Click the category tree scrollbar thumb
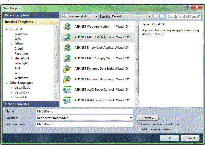The width and height of the screenshot is (205, 145). tap(56, 55)
